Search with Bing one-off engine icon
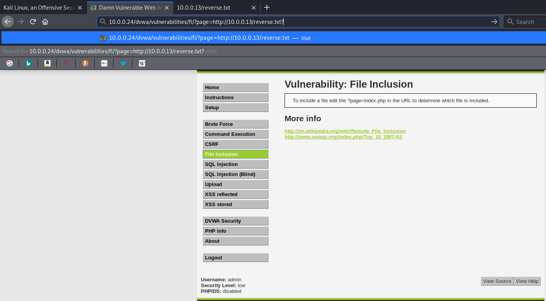The width and height of the screenshot is (546, 301). tap(28, 63)
